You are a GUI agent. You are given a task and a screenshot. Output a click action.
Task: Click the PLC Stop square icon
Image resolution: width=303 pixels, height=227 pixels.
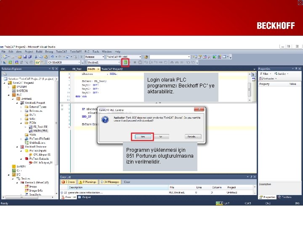point(135,62)
